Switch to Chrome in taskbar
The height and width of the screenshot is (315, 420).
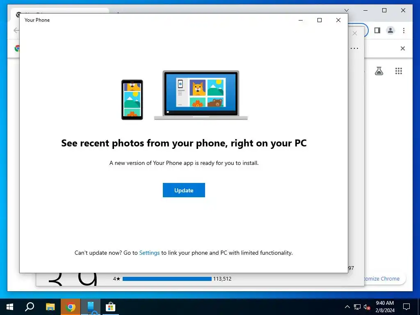point(70,307)
